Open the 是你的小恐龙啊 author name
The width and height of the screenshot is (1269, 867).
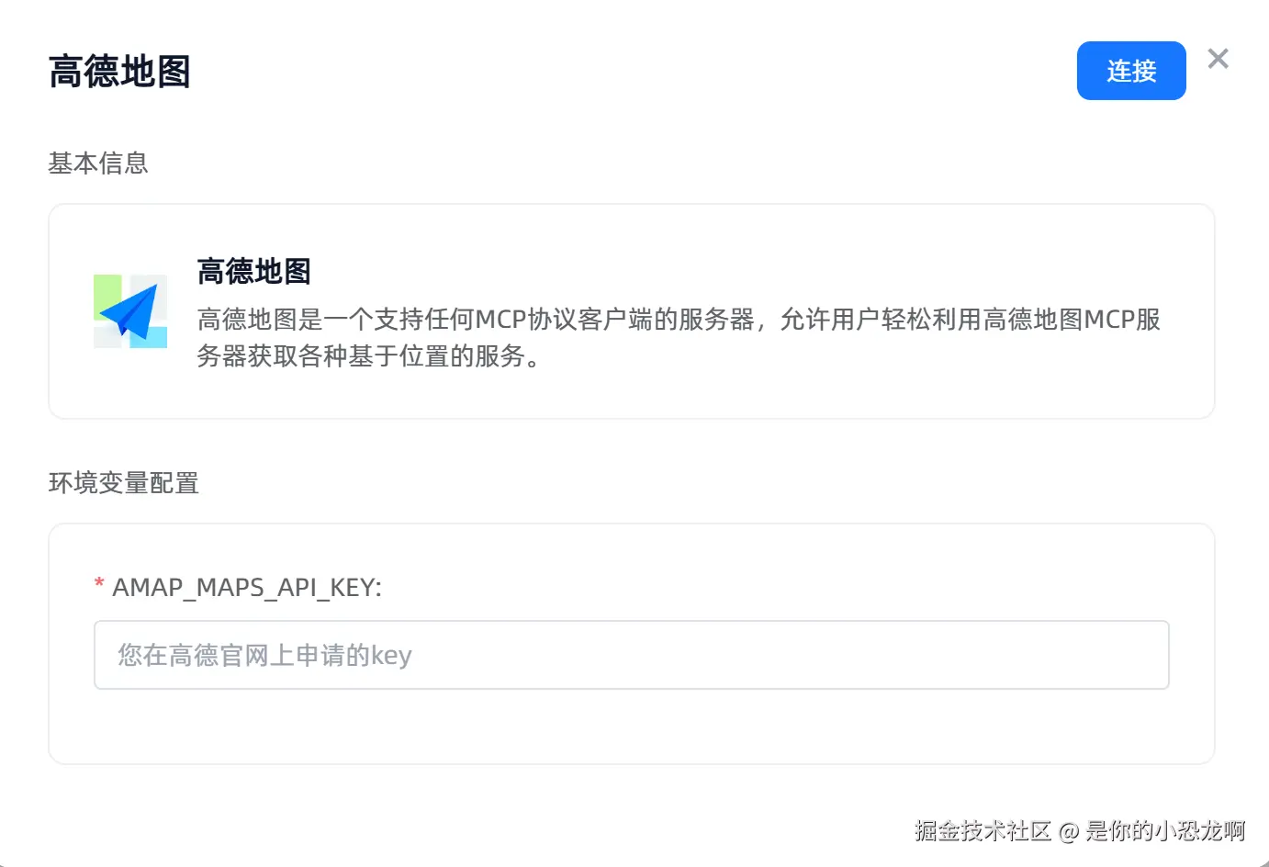point(1164,831)
